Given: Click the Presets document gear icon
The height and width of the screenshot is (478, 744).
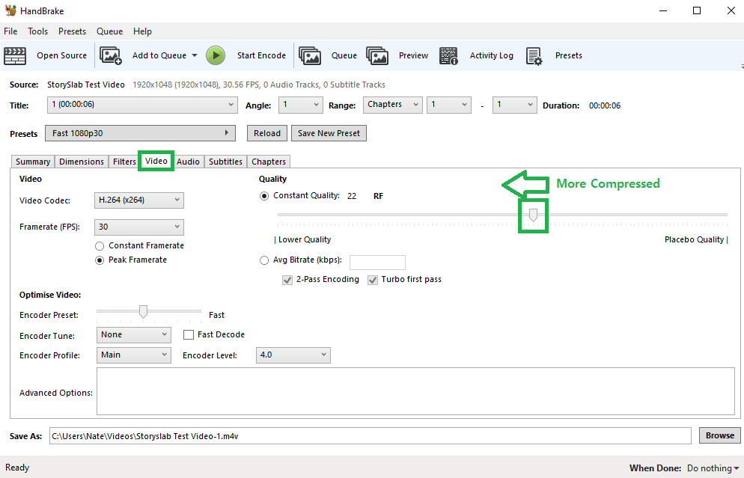Looking at the screenshot, I should click(534, 56).
